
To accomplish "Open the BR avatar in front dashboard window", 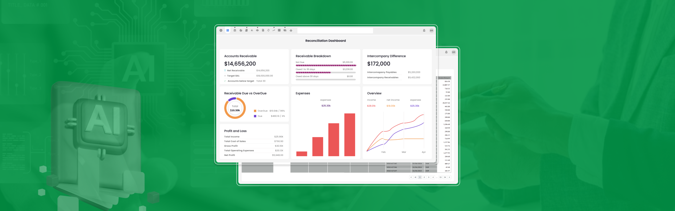I will [x=431, y=31].
